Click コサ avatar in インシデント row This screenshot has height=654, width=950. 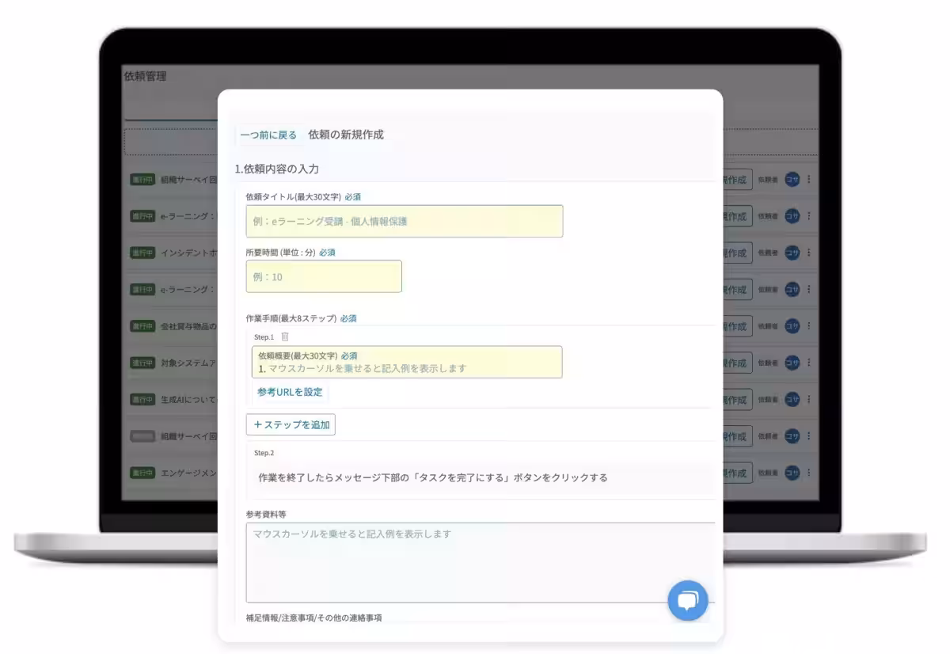pyautogui.click(x=792, y=253)
